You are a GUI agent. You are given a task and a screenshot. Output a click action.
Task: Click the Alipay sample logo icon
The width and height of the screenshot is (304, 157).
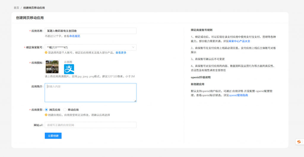coord(69,69)
